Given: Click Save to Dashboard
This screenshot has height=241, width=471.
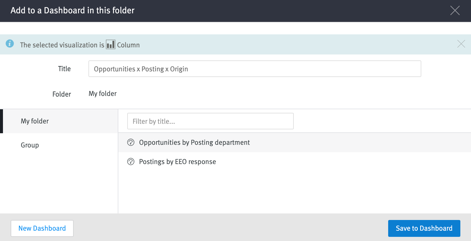Looking at the screenshot, I should coord(424,228).
